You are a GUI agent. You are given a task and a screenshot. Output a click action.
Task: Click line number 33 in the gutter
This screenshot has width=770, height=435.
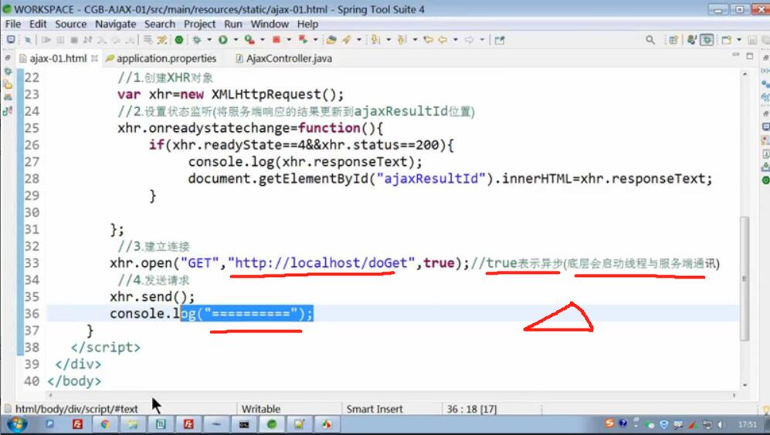pyautogui.click(x=32, y=263)
